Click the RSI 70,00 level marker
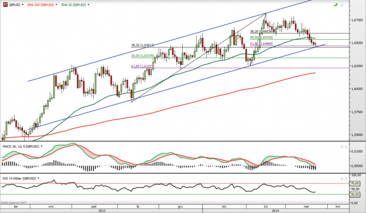 [355, 184]
